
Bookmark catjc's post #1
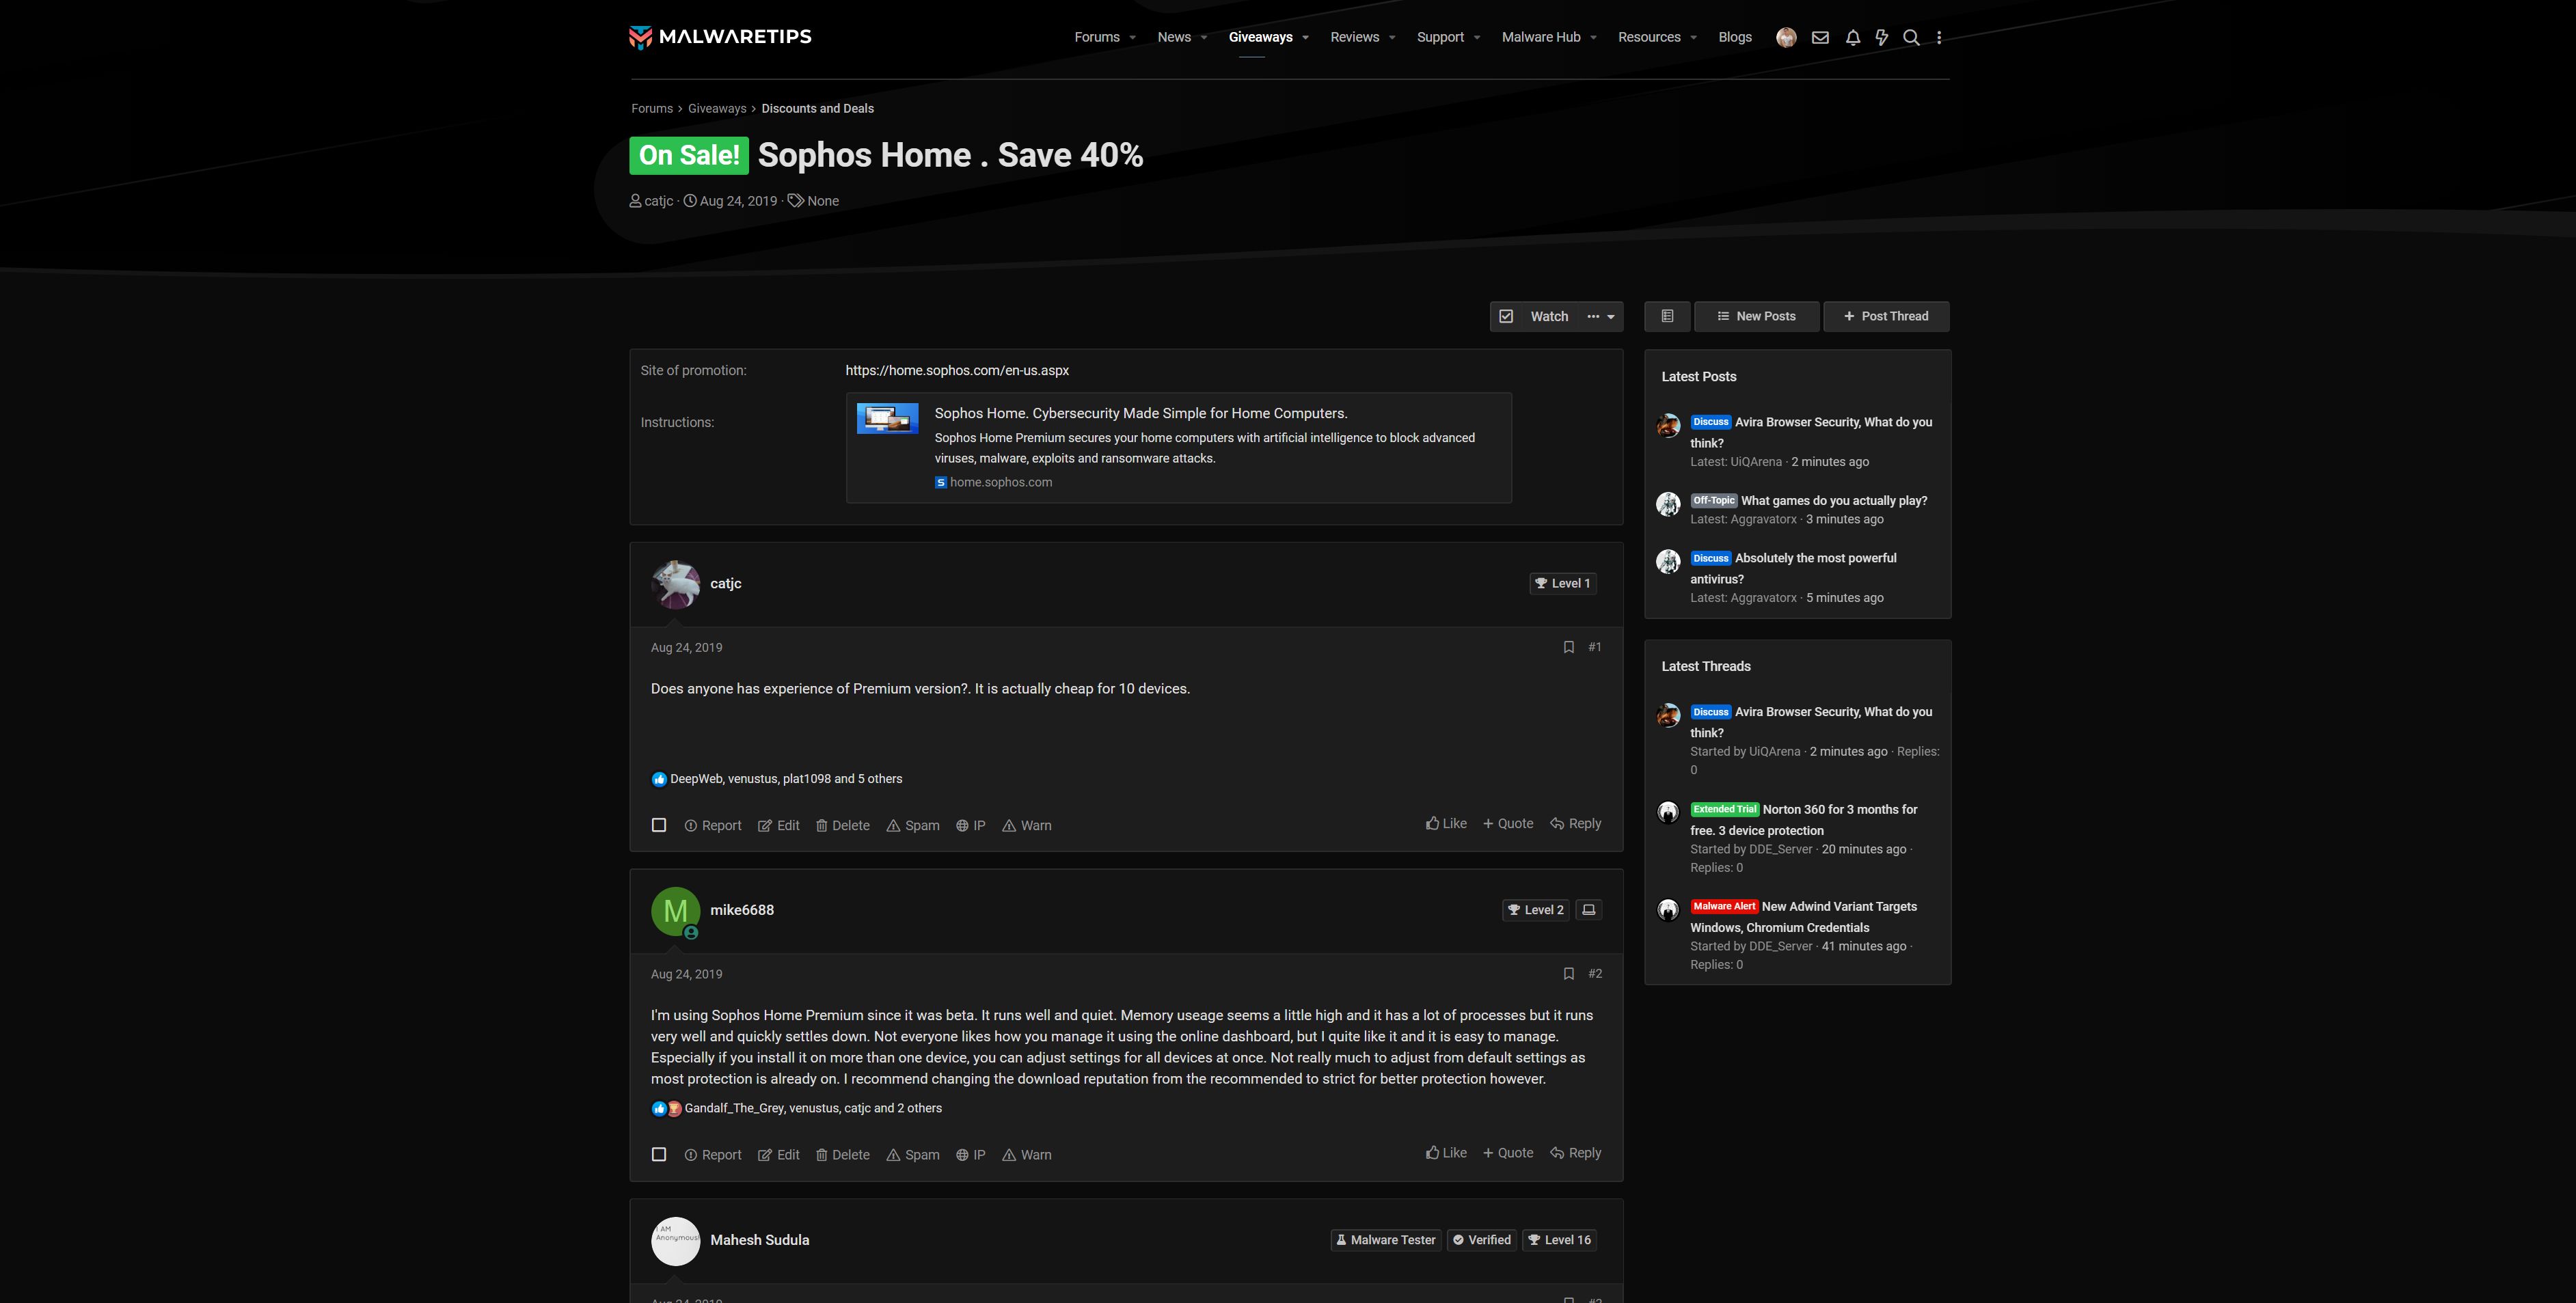pyautogui.click(x=1568, y=647)
